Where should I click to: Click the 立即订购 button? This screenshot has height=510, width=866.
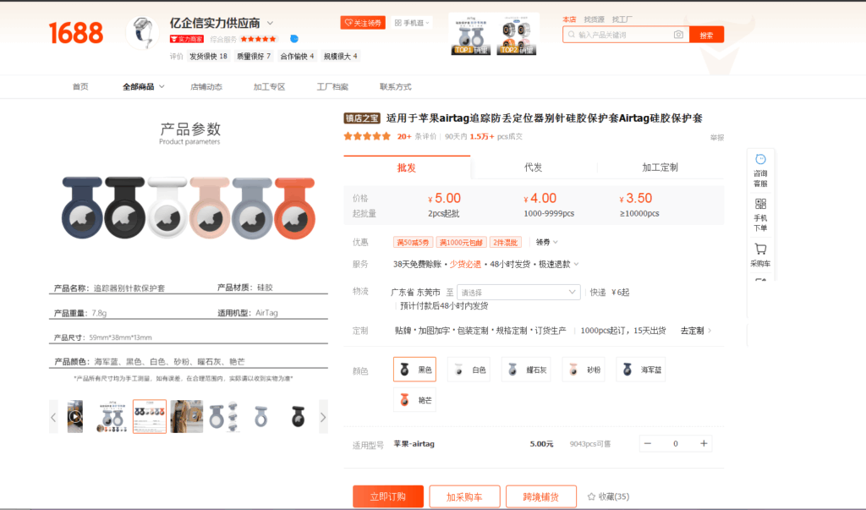(x=388, y=496)
